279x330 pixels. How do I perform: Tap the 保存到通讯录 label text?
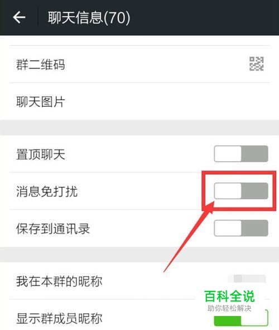53,229
